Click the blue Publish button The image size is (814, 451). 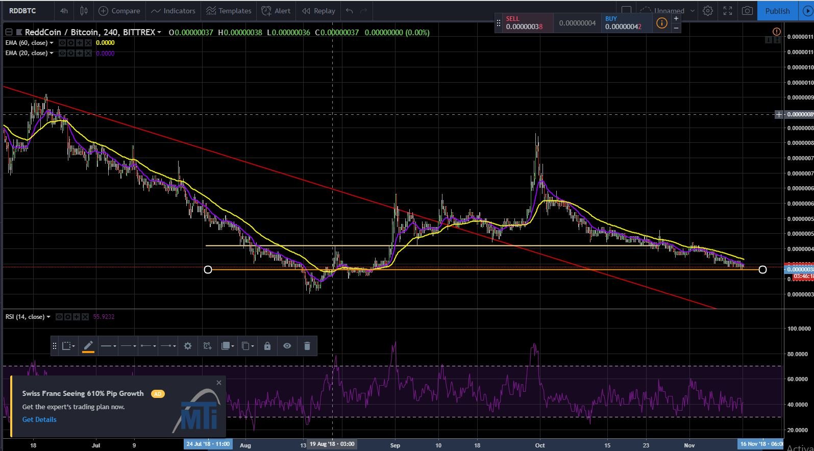(x=777, y=11)
